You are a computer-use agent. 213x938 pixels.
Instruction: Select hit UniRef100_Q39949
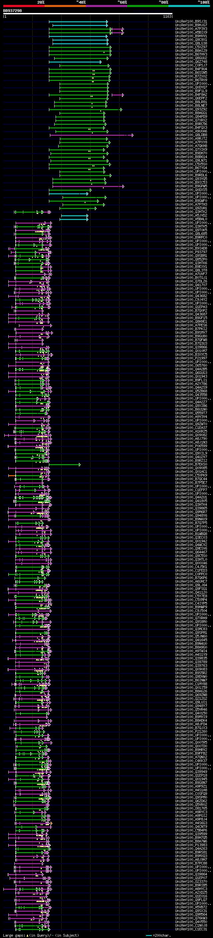coord(191,772)
